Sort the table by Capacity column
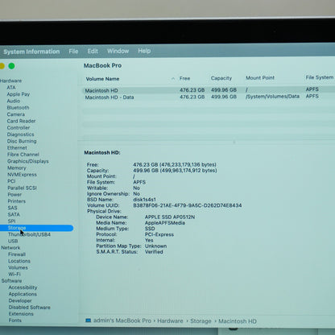 pyautogui.click(x=221, y=78)
